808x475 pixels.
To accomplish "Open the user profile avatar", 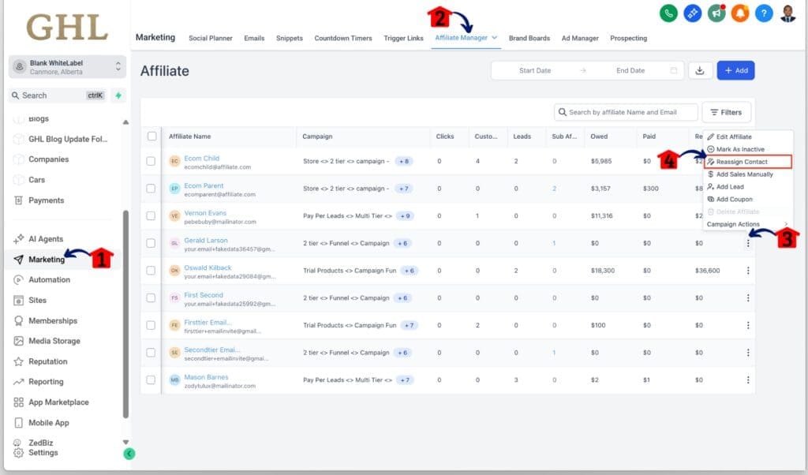I will 788,13.
